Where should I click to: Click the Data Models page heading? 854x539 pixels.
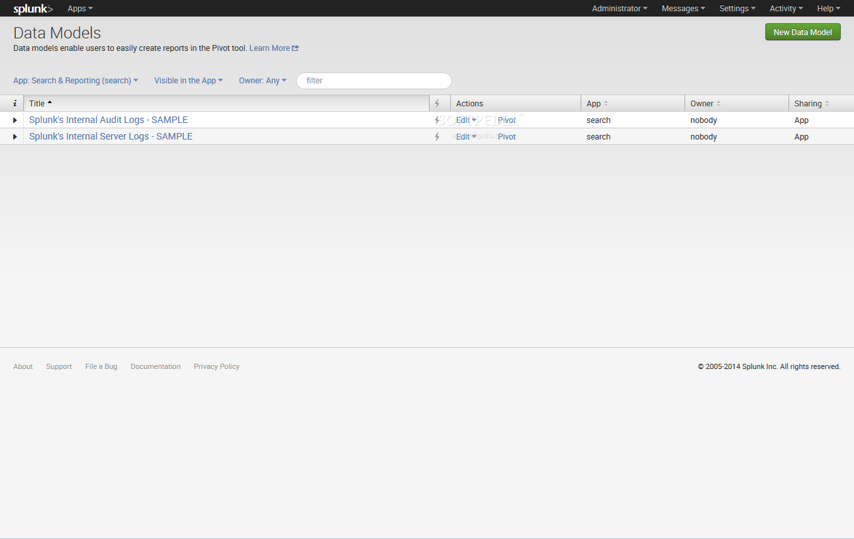(57, 33)
